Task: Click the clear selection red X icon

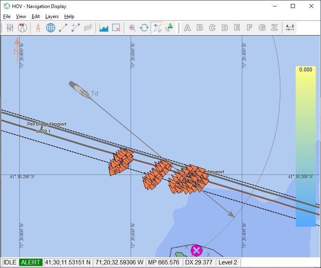Action: point(116,28)
